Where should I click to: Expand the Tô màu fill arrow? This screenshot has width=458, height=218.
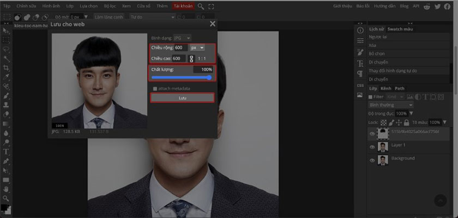(x=445, y=122)
